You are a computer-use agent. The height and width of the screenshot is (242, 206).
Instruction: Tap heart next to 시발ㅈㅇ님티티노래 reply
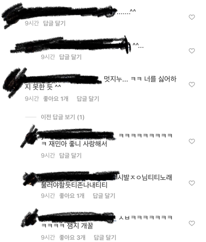[192, 183]
